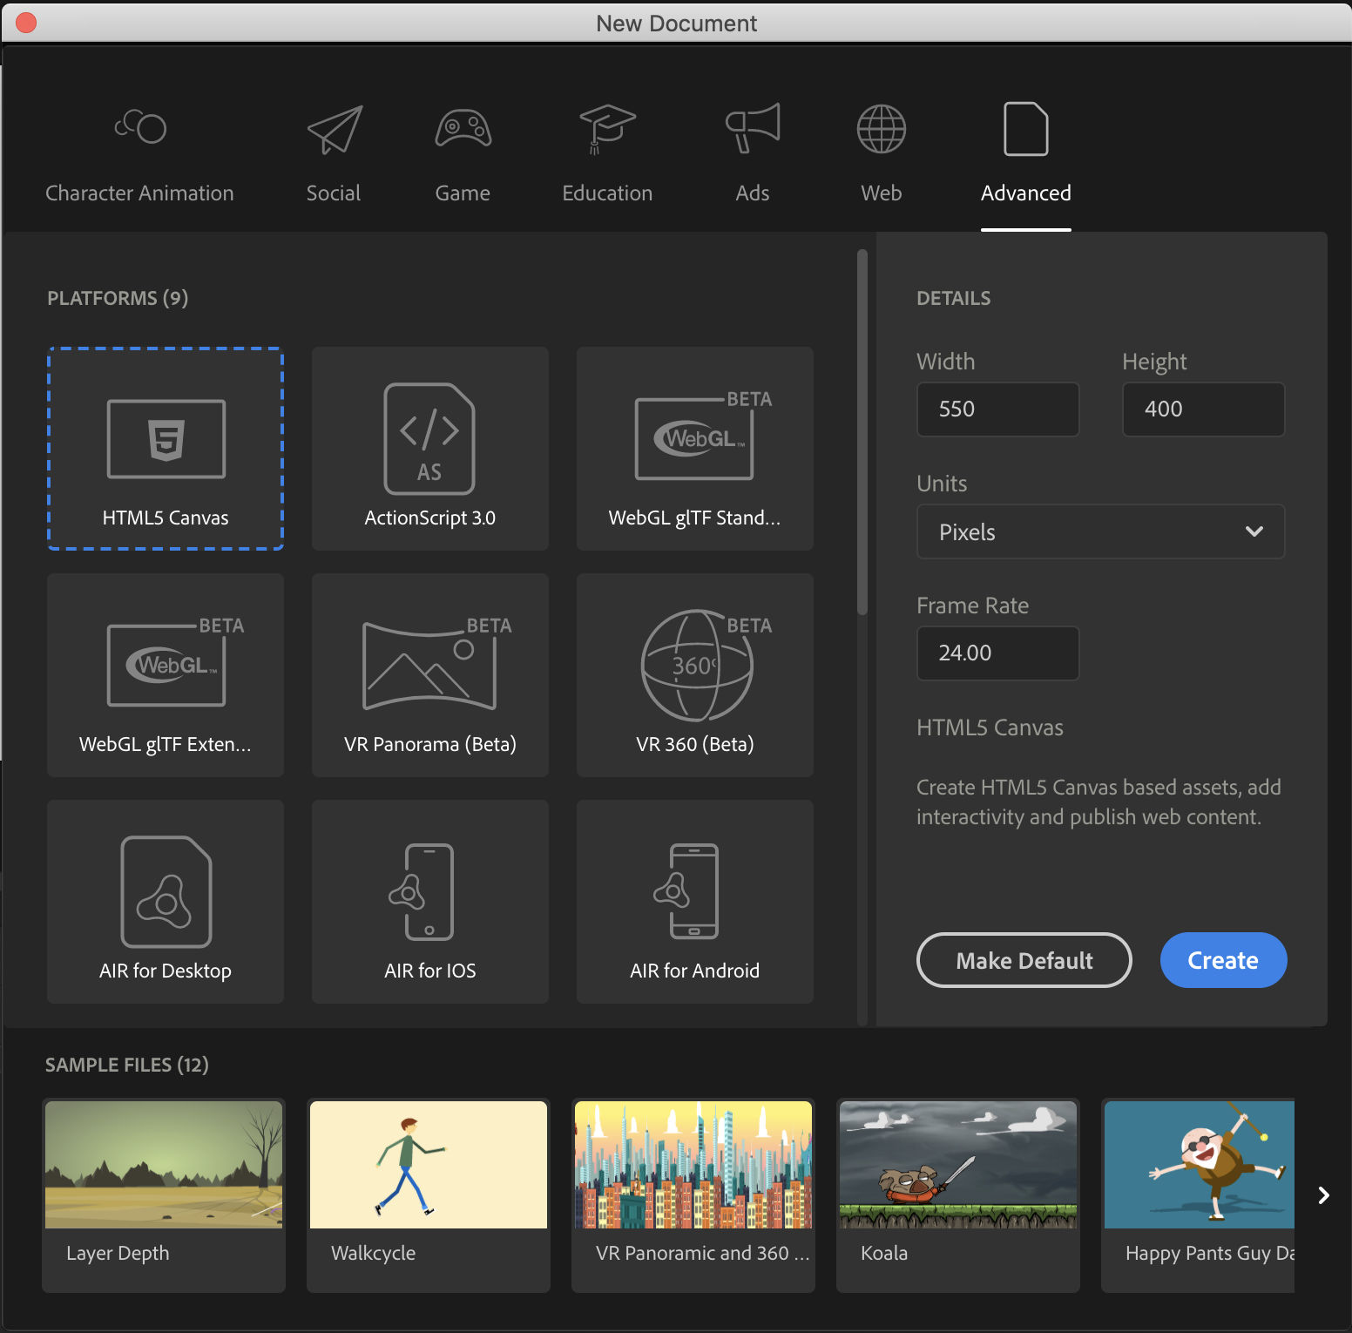Click the "SAMPLE FILES (12)" section heading

[x=127, y=1066]
